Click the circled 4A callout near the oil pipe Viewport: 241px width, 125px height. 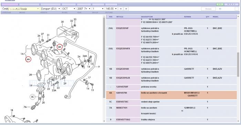(60, 47)
